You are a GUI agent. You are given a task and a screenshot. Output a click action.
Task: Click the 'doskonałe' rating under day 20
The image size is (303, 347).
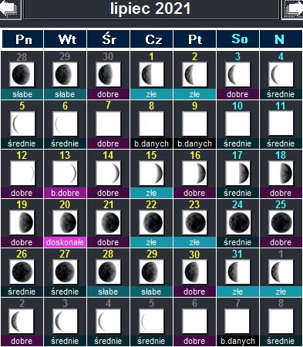point(65,242)
